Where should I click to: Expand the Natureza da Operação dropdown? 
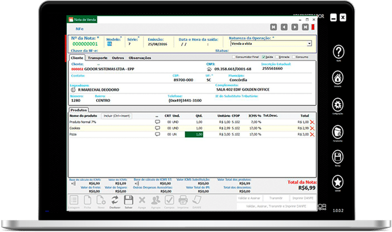point(309,44)
